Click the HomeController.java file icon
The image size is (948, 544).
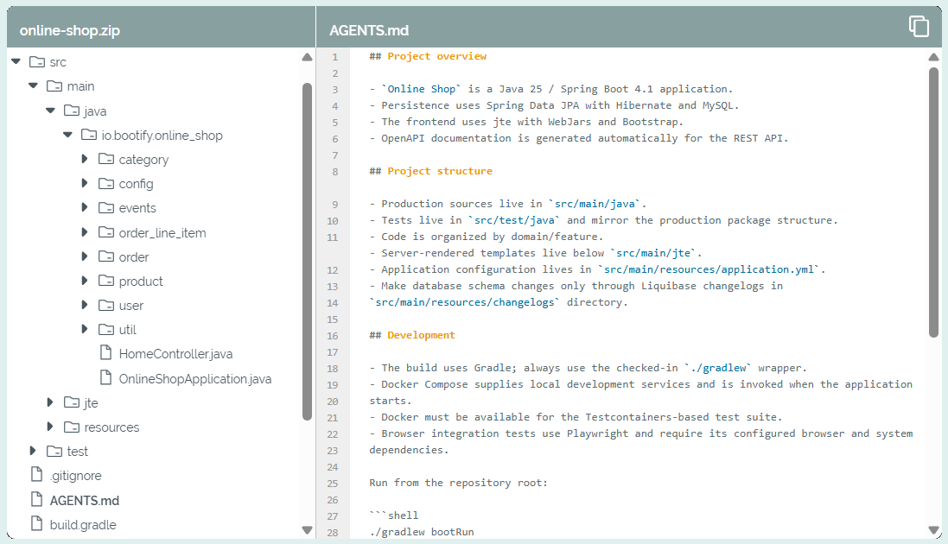coord(105,353)
